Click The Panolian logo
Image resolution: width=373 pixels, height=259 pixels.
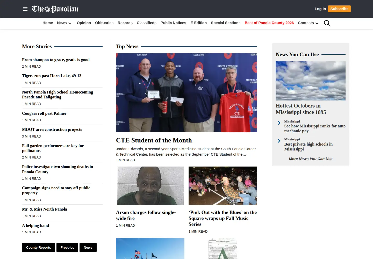click(x=55, y=9)
